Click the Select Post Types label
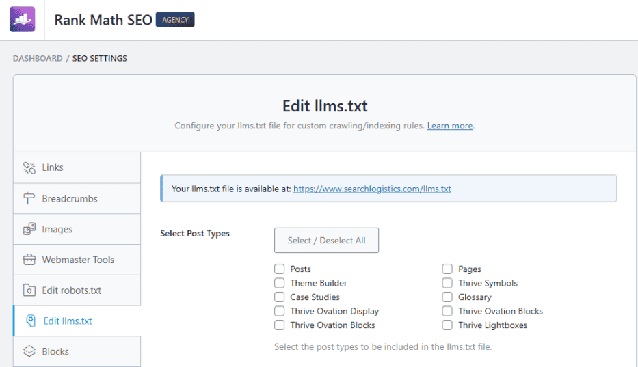638x367 pixels. pyautogui.click(x=194, y=234)
